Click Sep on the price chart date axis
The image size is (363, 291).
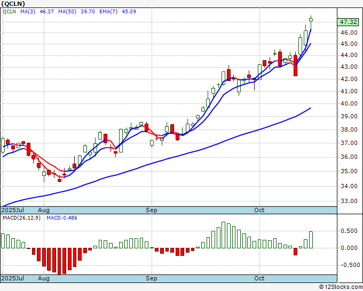point(152,210)
